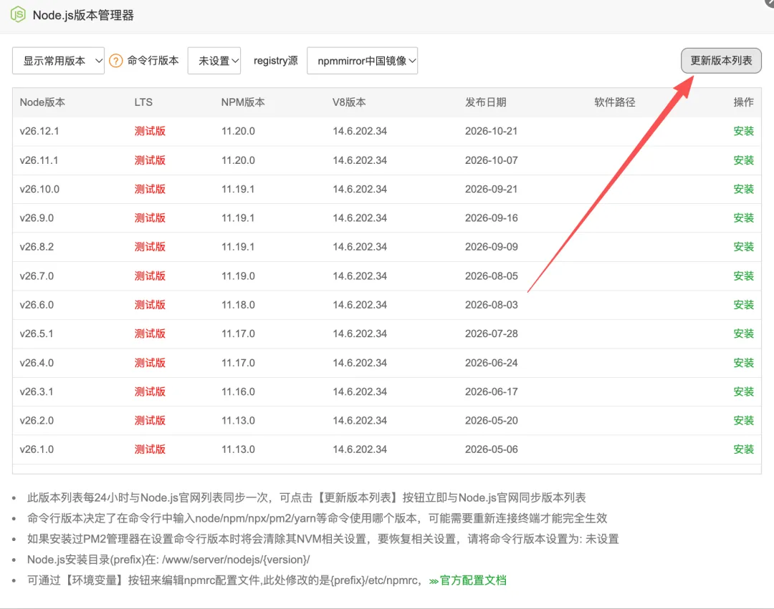Viewport: 774px width, 609px height.
Task: Click the Node版本 column header
Action: point(42,102)
